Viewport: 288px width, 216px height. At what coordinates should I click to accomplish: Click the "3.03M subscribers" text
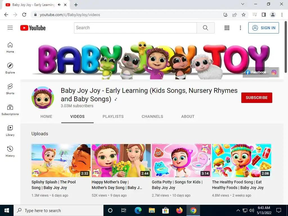click(x=77, y=106)
